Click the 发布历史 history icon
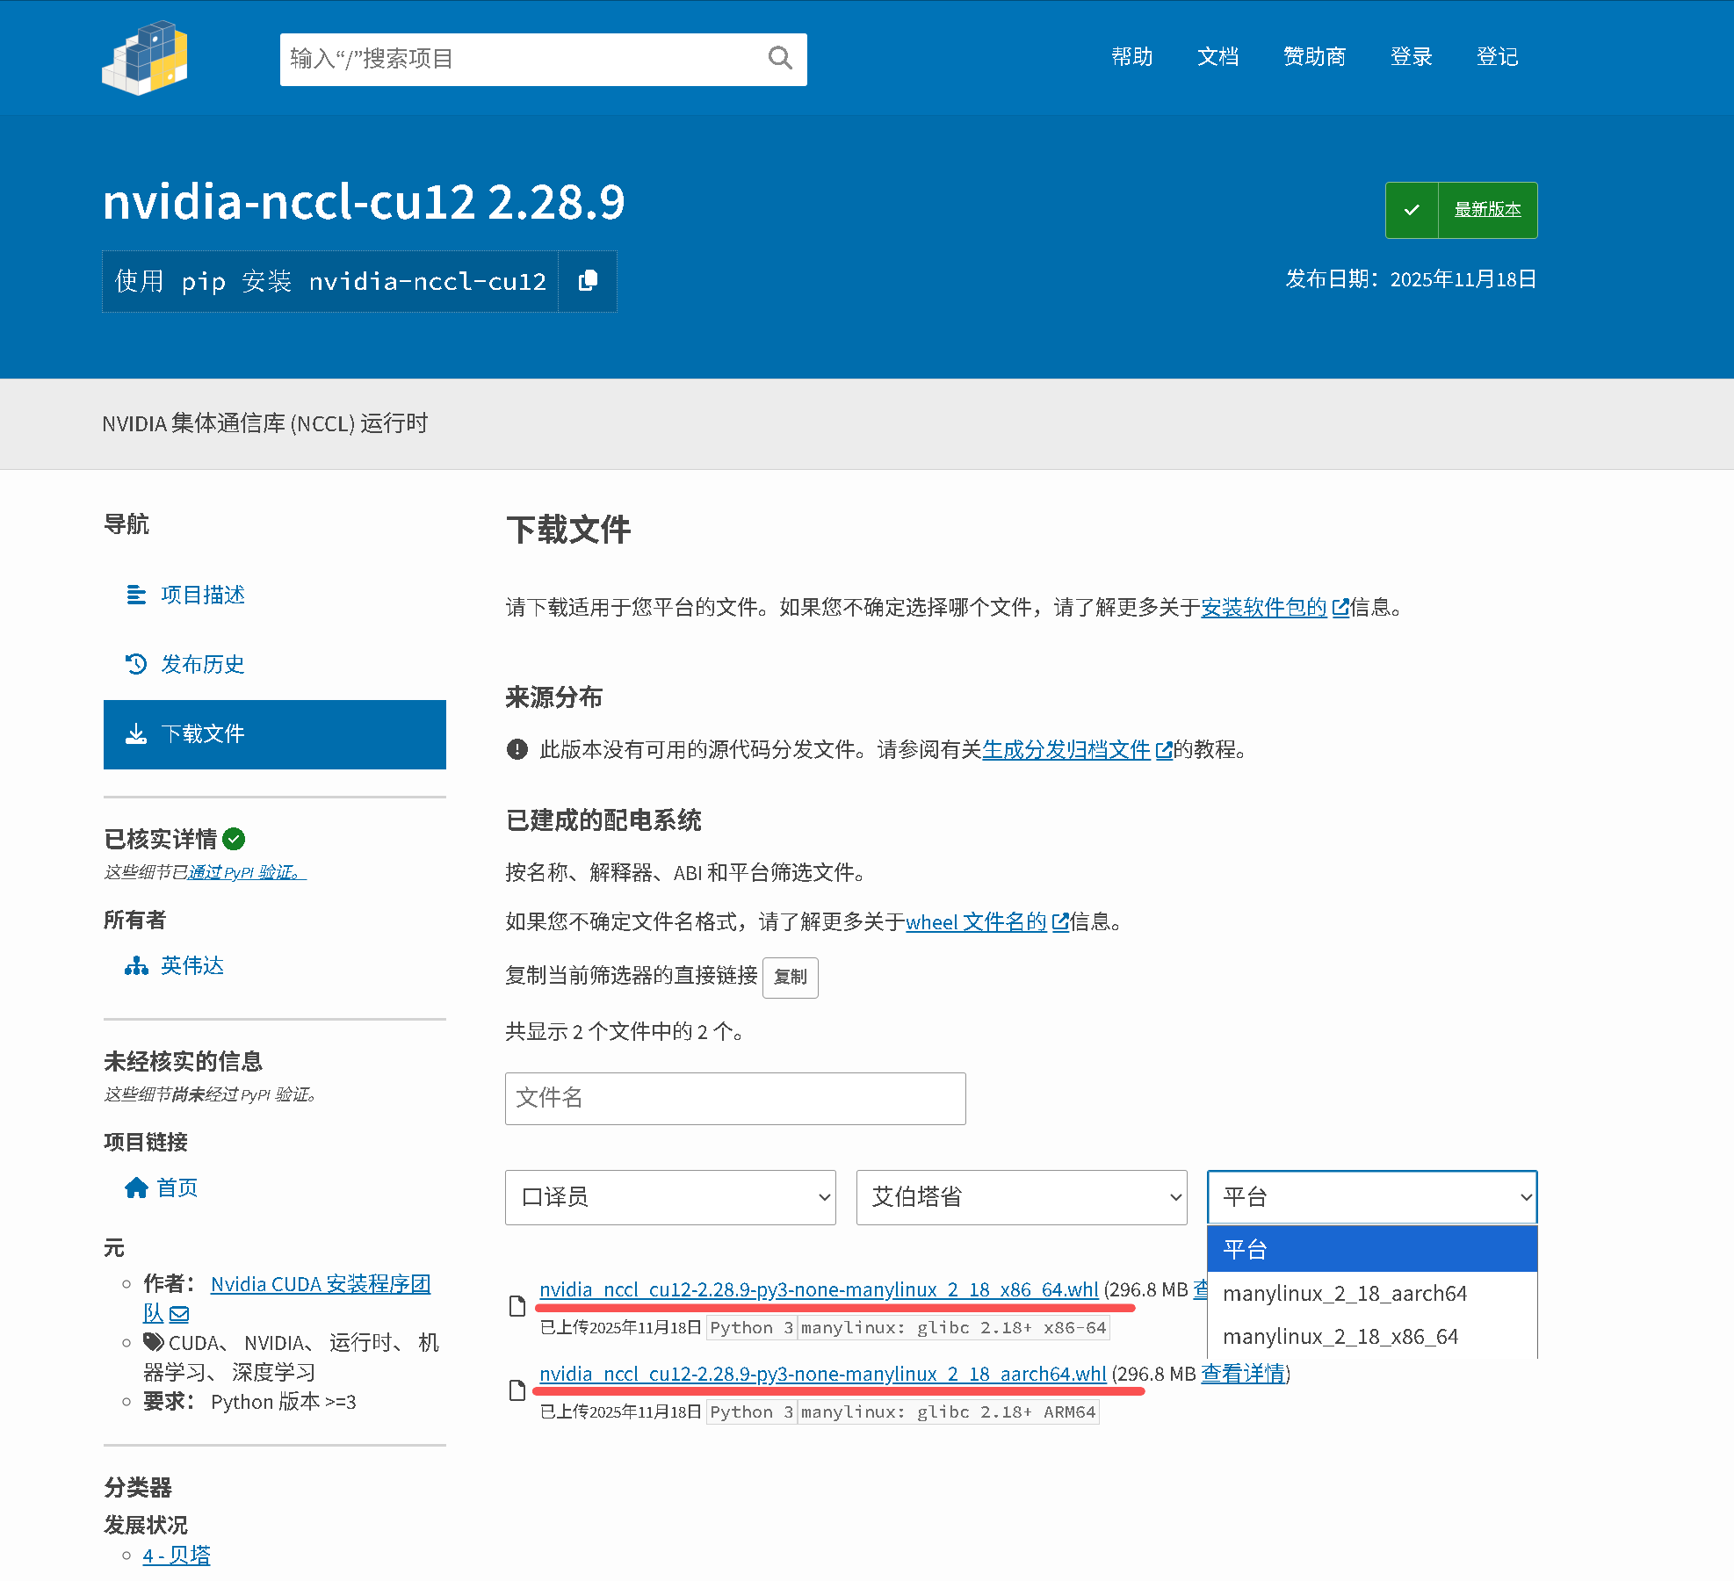 point(136,664)
